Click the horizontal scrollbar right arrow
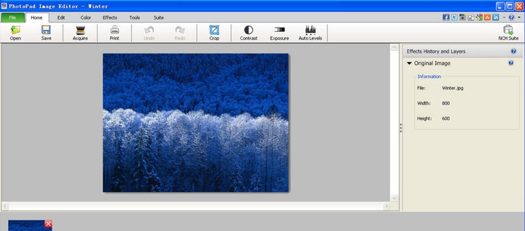Viewport: 525px width, 231px height. click(386, 206)
